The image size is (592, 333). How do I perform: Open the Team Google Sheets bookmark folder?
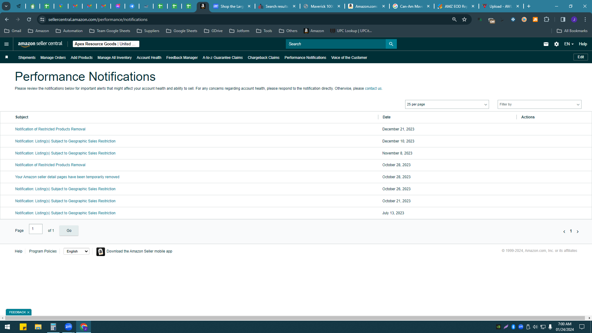110,31
